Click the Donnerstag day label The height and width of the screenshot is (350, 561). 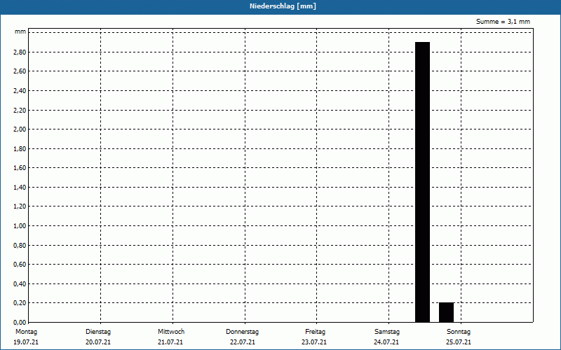click(x=242, y=332)
